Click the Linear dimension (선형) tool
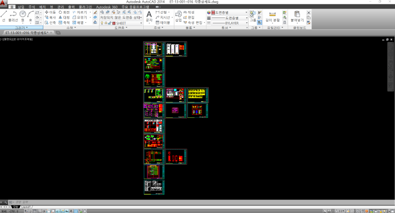Screen dimensions: 395x213 pos(161,12)
